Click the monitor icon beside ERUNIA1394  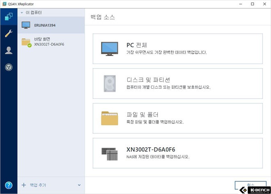pos(26,25)
